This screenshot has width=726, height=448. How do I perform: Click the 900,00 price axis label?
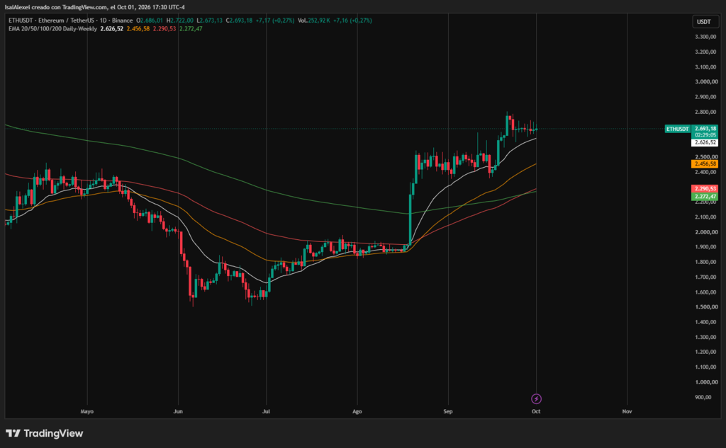pos(703,397)
